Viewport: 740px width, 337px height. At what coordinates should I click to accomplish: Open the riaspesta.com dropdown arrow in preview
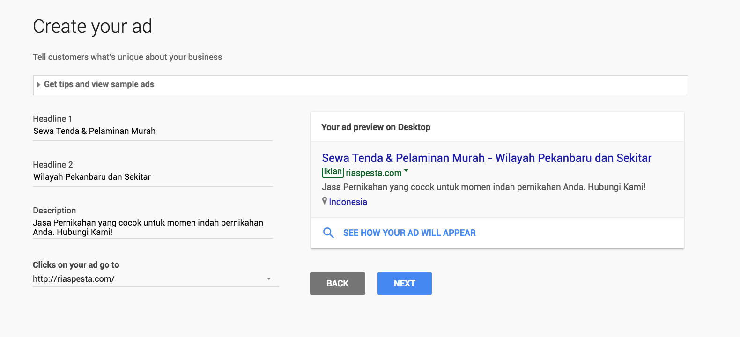pyautogui.click(x=406, y=171)
